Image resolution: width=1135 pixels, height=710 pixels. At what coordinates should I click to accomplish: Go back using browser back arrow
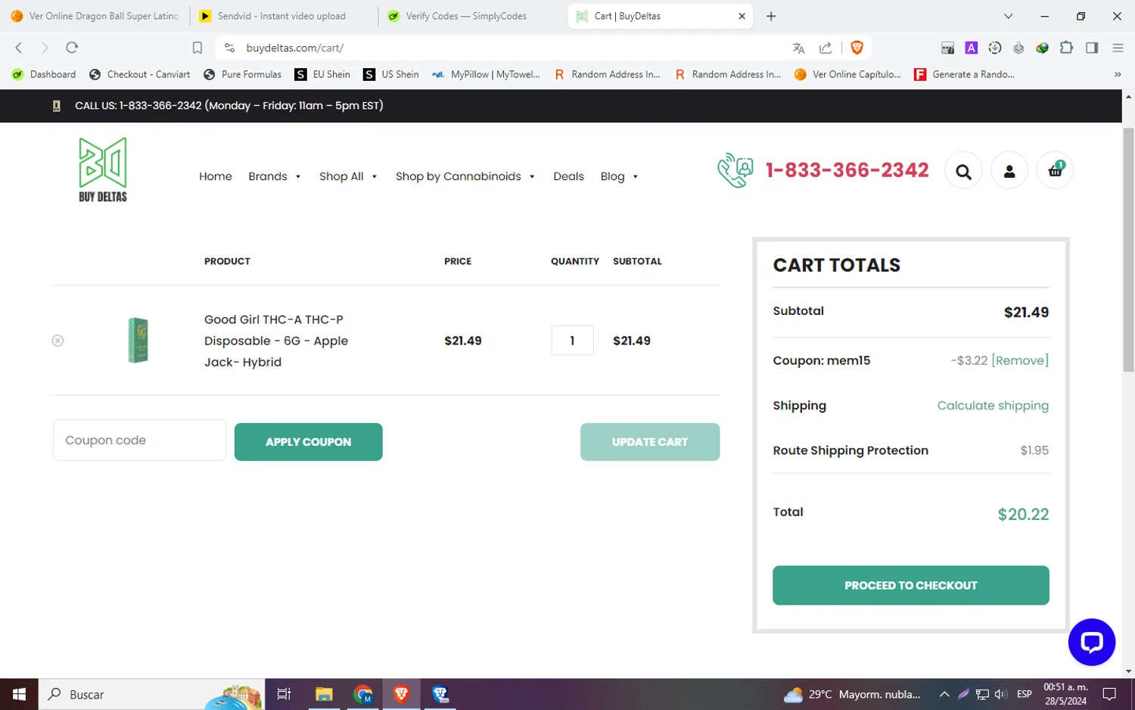[19, 48]
